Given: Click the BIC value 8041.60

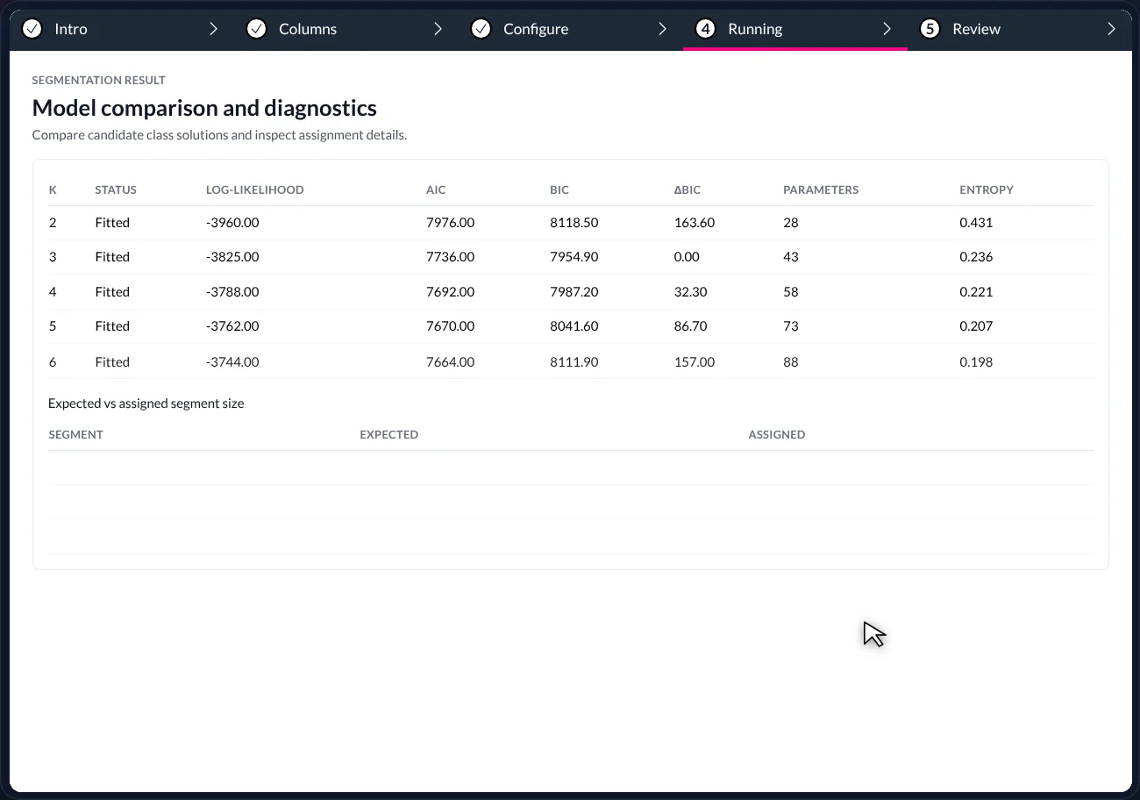Looking at the screenshot, I should point(574,326).
